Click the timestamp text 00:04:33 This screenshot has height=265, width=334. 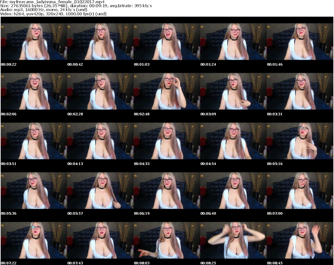coord(142,164)
